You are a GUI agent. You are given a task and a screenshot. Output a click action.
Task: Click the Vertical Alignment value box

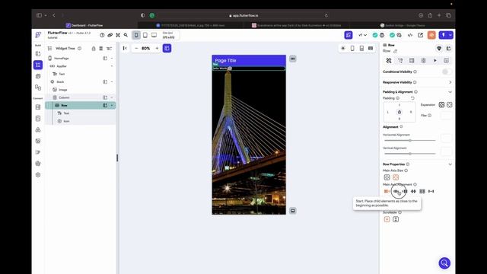[x=447, y=151]
